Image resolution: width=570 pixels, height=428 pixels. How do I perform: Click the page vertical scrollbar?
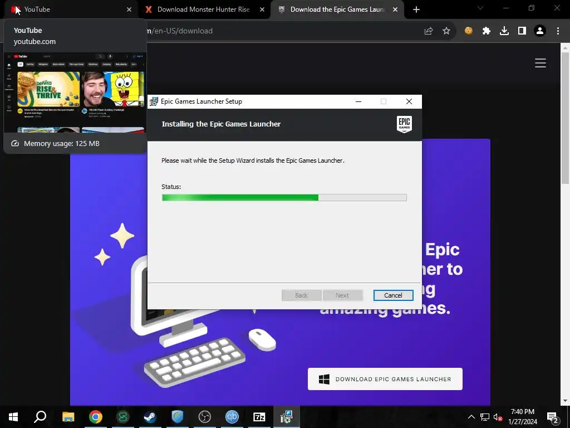pos(565,118)
